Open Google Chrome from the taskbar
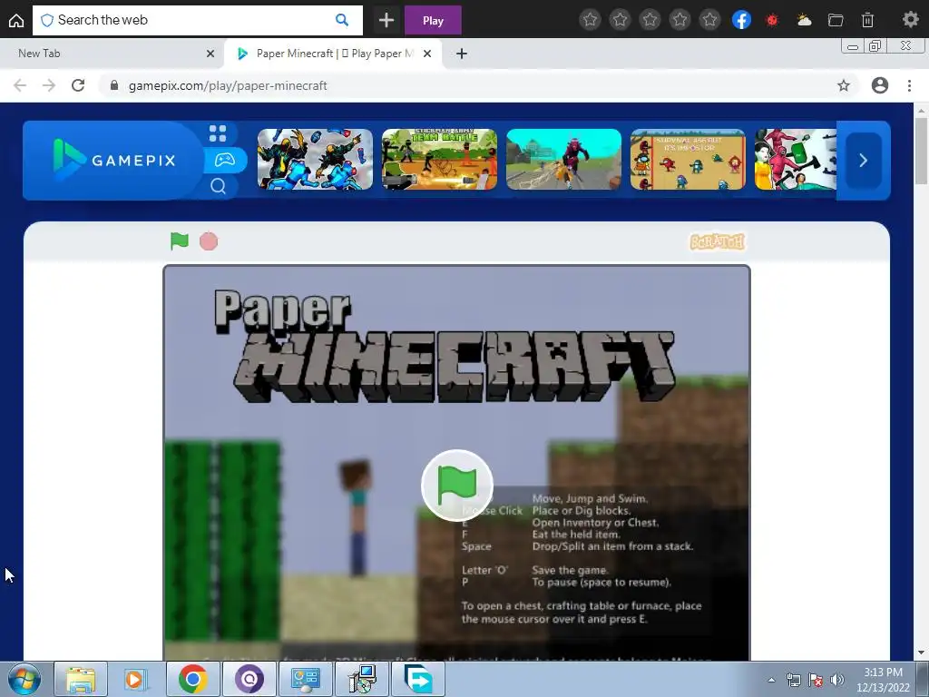929x697 pixels. coord(192,679)
